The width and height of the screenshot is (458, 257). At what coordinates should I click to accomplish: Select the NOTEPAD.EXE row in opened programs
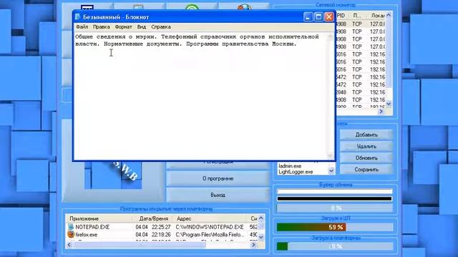tap(162, 227)
